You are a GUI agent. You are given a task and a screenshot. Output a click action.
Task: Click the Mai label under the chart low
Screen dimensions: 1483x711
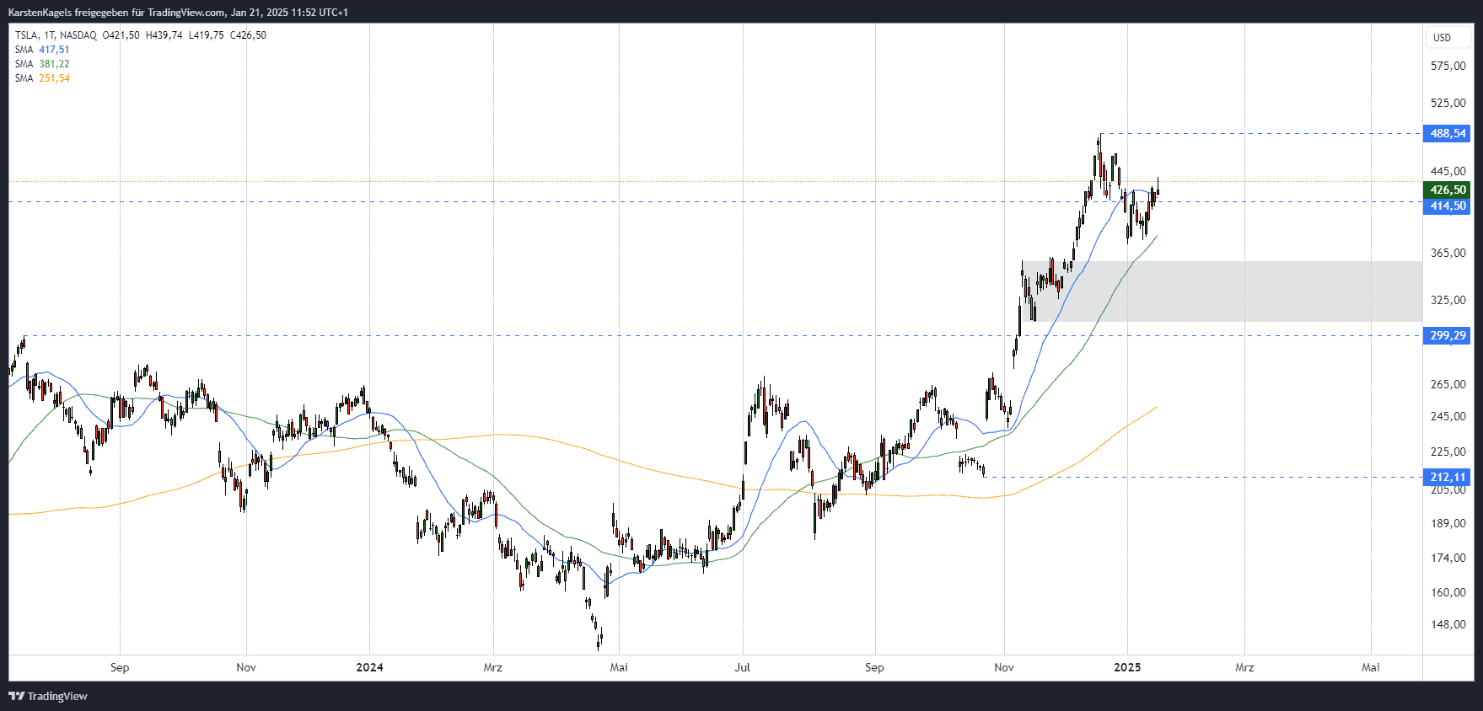(x=619, y=667)
